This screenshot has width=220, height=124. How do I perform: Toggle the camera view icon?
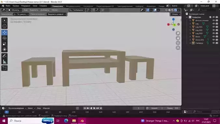tap(178, 43)
